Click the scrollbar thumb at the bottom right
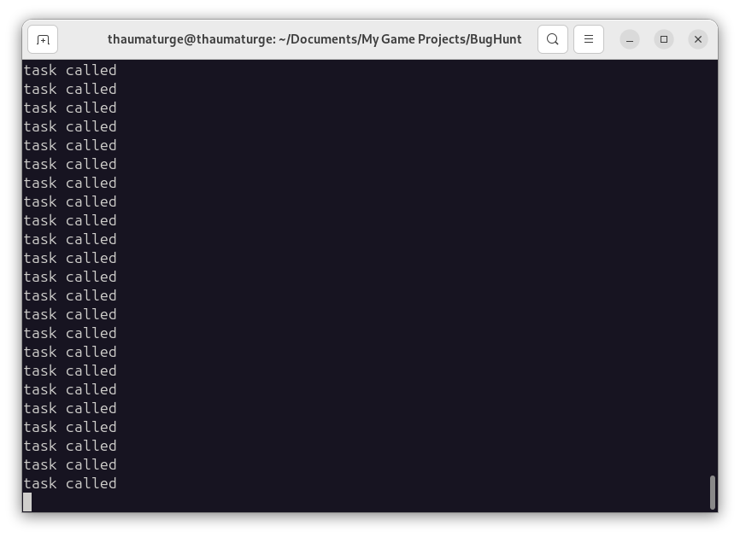Viewport: 740px width, 537px height. (713, 493)
